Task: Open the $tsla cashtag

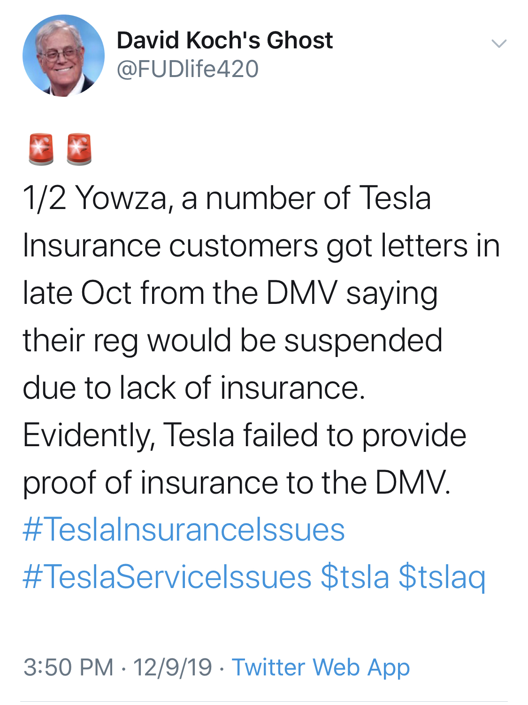Action: (355, 577)
